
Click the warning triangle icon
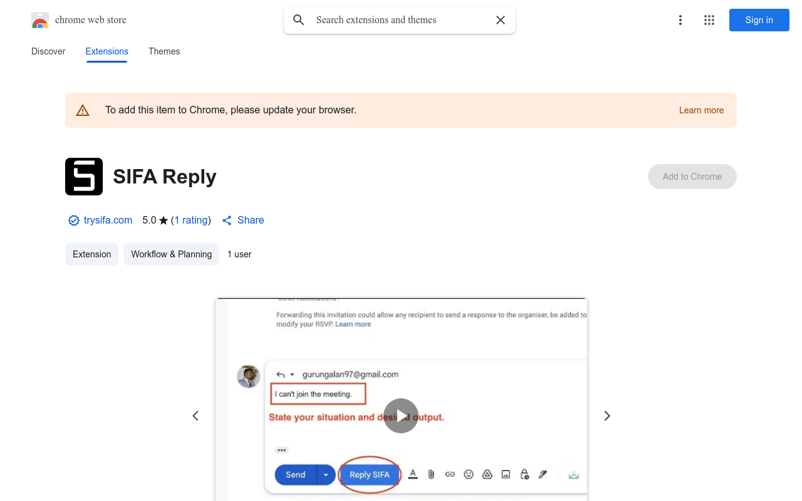click(83, 110)
